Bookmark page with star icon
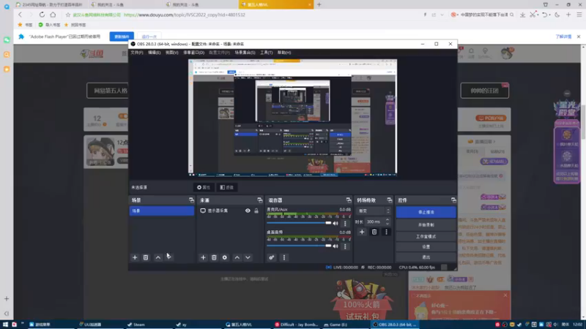 tap(67, 15)
